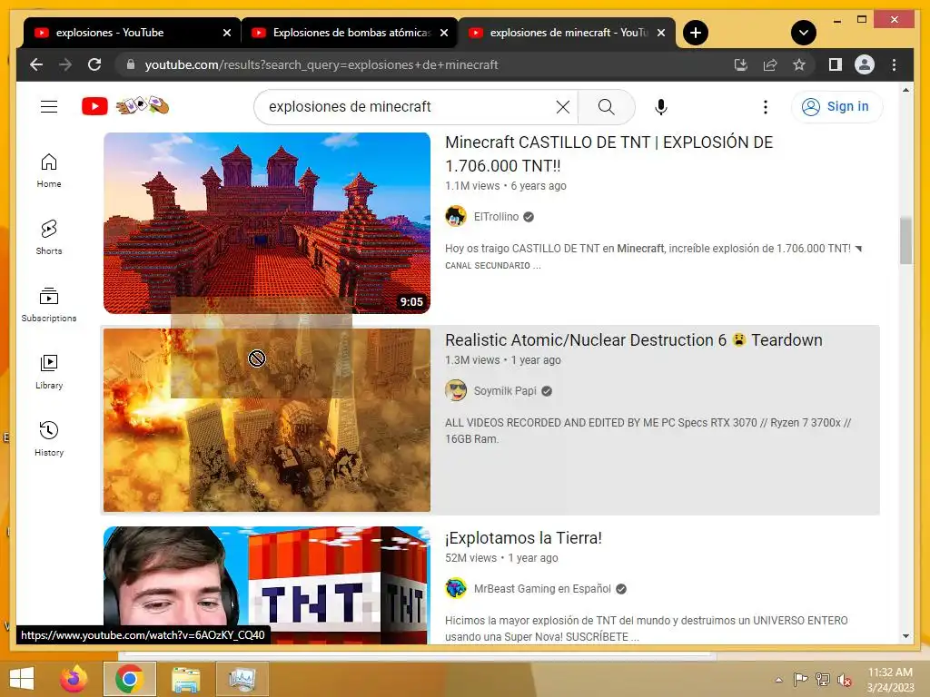Viewport: 930px width, 697px height.
Task: Visit ElTrollino channel name
Action: point(497,217)
